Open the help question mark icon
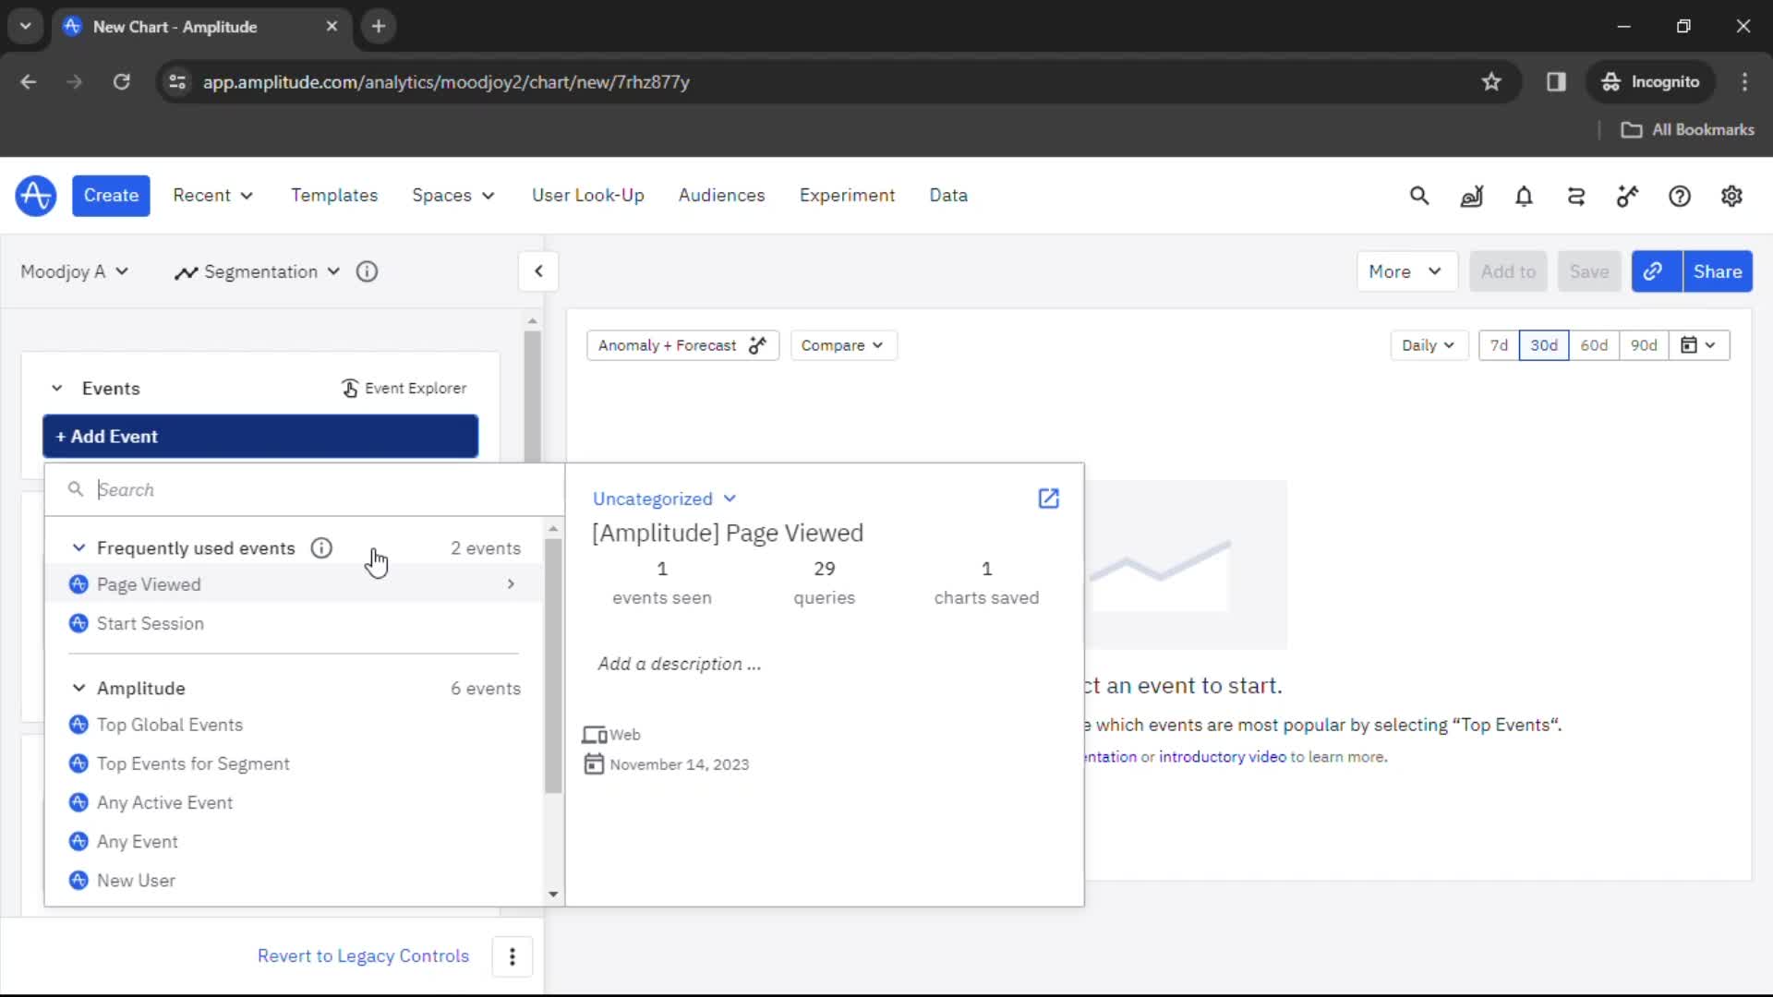 coord(1680,196)
